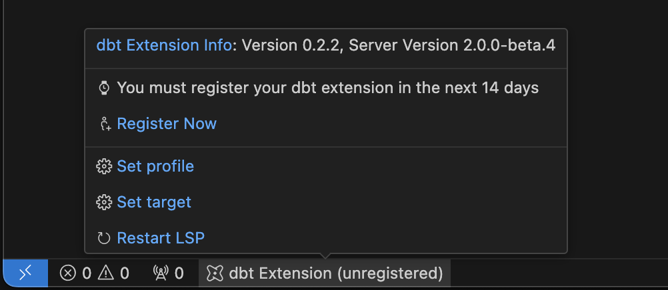Click the dbt Extension (unregistered) status text

click(336, 273)
